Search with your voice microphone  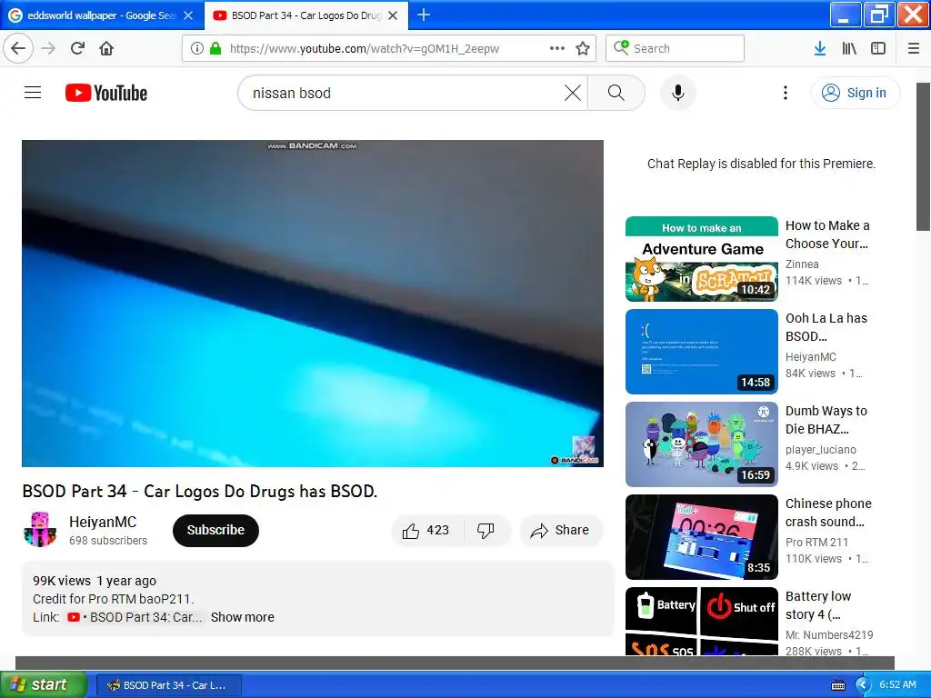(677, 93)
